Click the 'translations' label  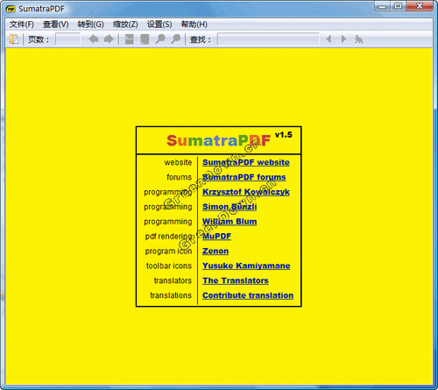(171, 295)
